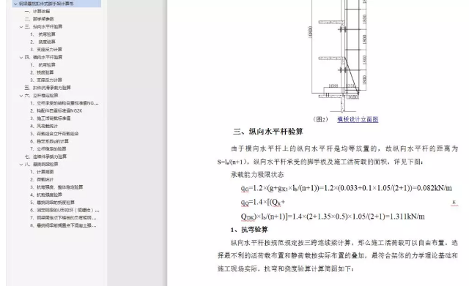Image resolution: width=469 pixels, height=286 pixels.
Task: Click the document subheading 1、抗弯验算
Action: 249,230
